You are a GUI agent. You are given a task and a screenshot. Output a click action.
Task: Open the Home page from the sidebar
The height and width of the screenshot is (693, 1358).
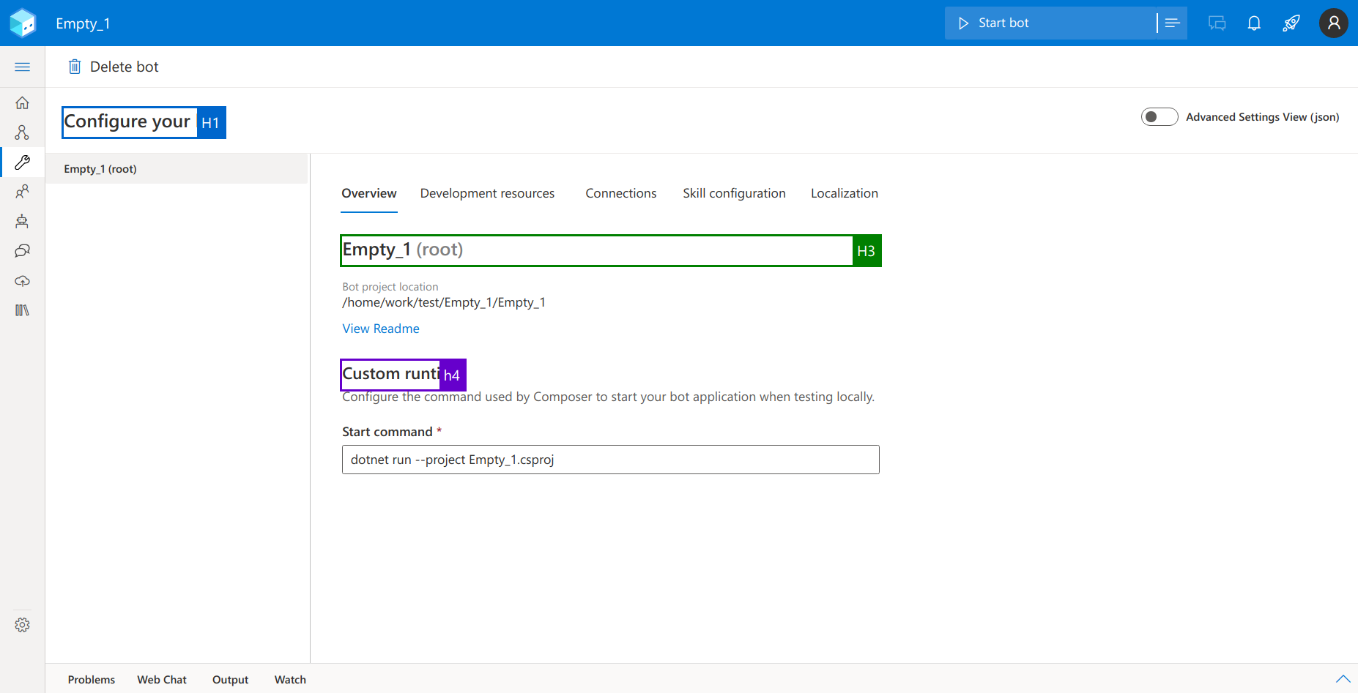click(22, 102)
